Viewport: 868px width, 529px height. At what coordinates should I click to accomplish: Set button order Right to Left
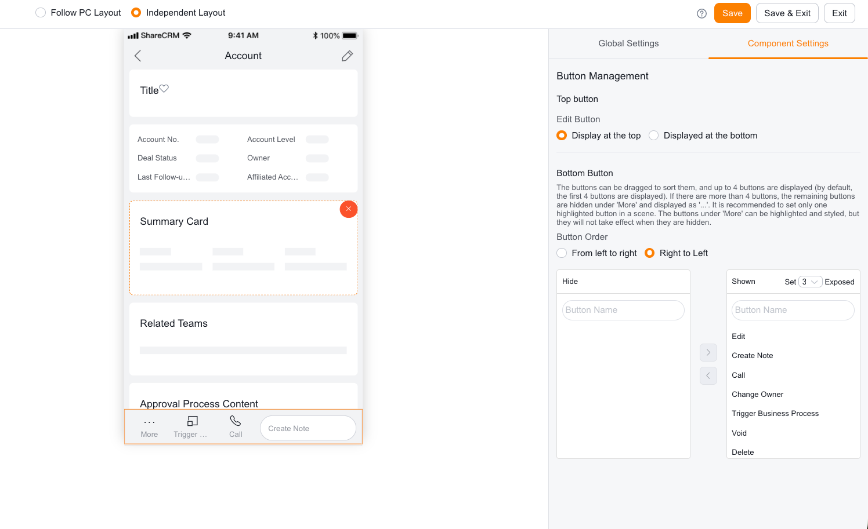tap(677, 253)
